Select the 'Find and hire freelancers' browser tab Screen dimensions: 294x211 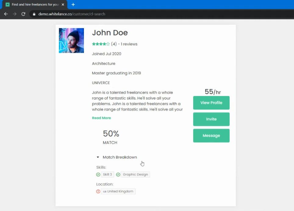(x=35, y=5)
